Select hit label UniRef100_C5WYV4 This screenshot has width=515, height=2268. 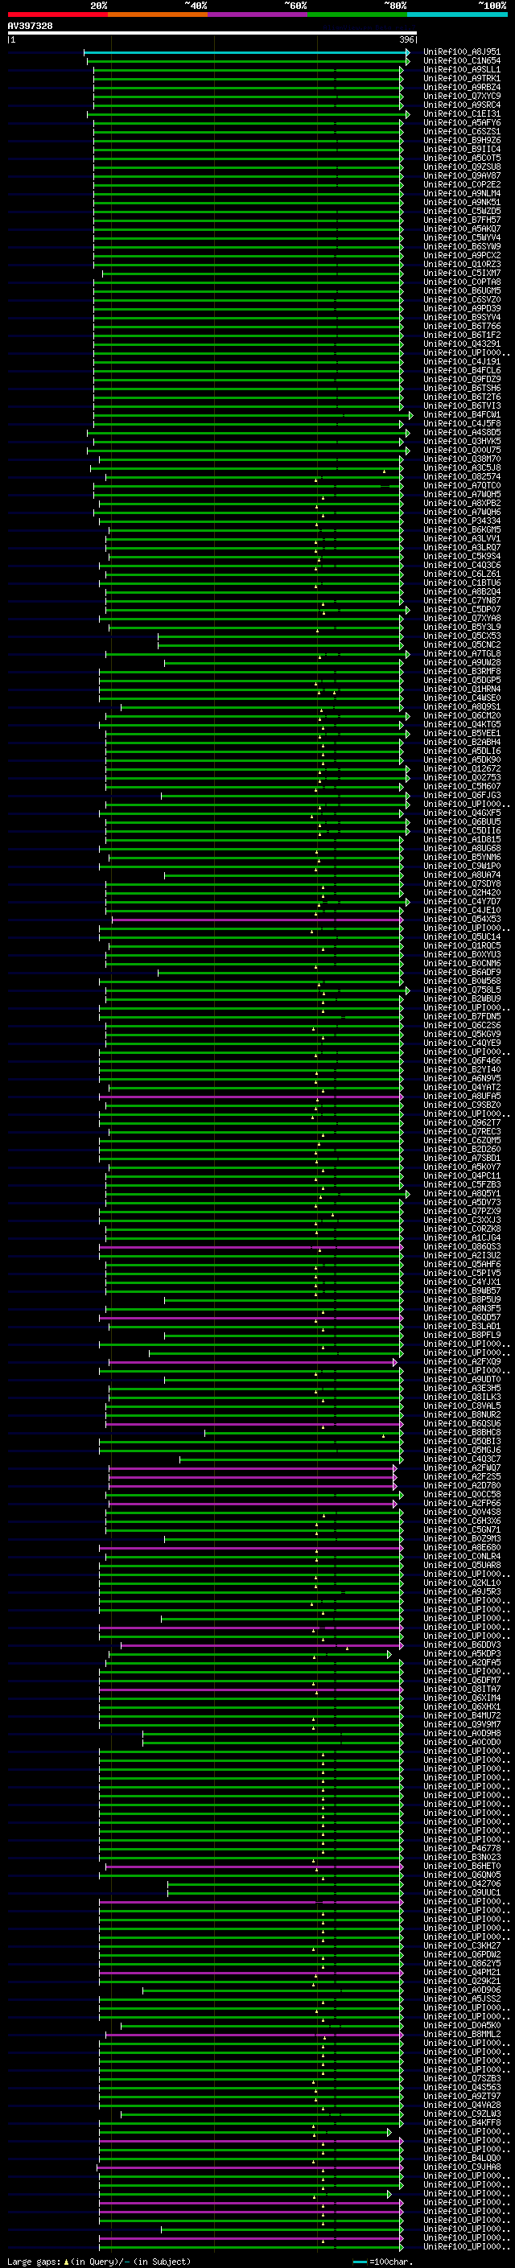pos(462,237)
